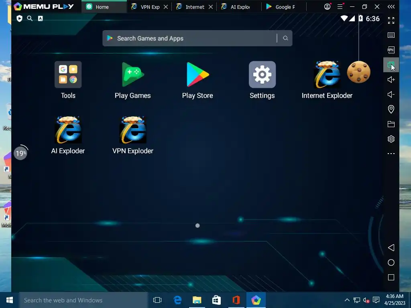Click the shield icon in Android status bar
Image resolution: width=411 pixels, height=308 pixels.
[19, 18]
